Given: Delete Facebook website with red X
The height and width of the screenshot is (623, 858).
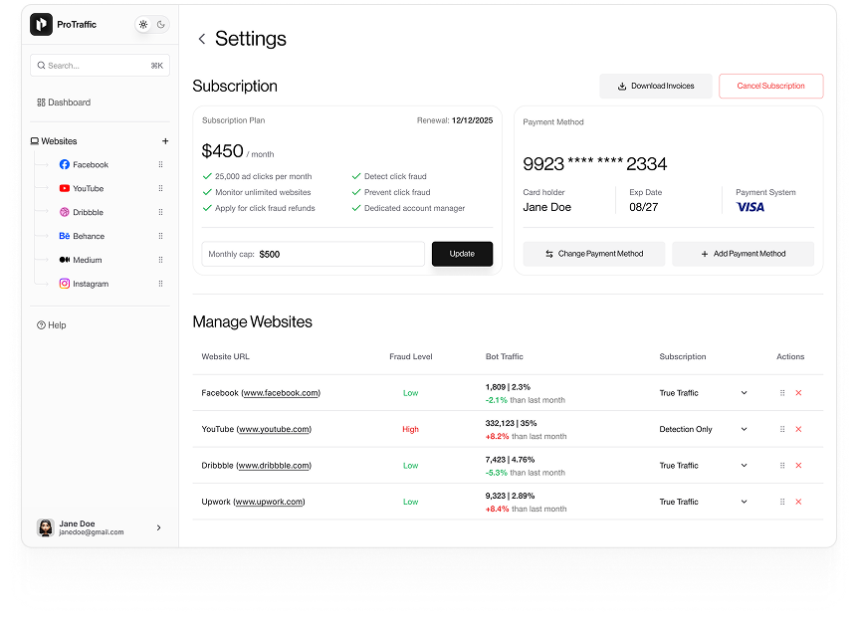Looking at the screenshot, I should point(799,393).
